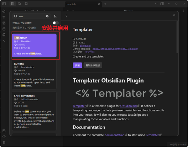Open the SilentVoid author link

(85, 46)
